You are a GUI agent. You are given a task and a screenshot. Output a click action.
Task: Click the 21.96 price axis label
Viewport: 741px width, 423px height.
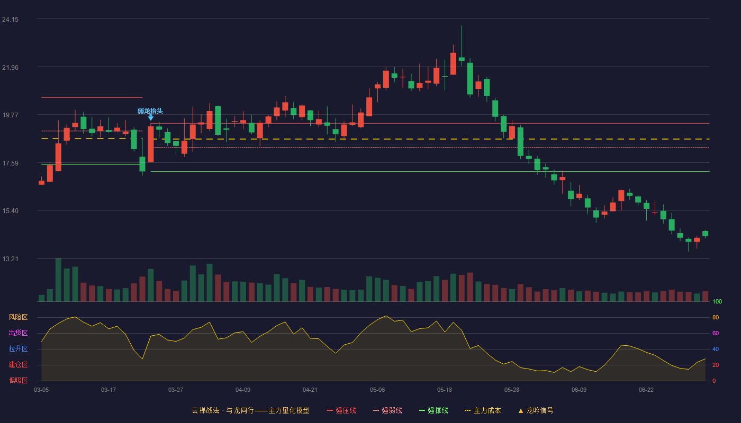[x=10, y=67]
